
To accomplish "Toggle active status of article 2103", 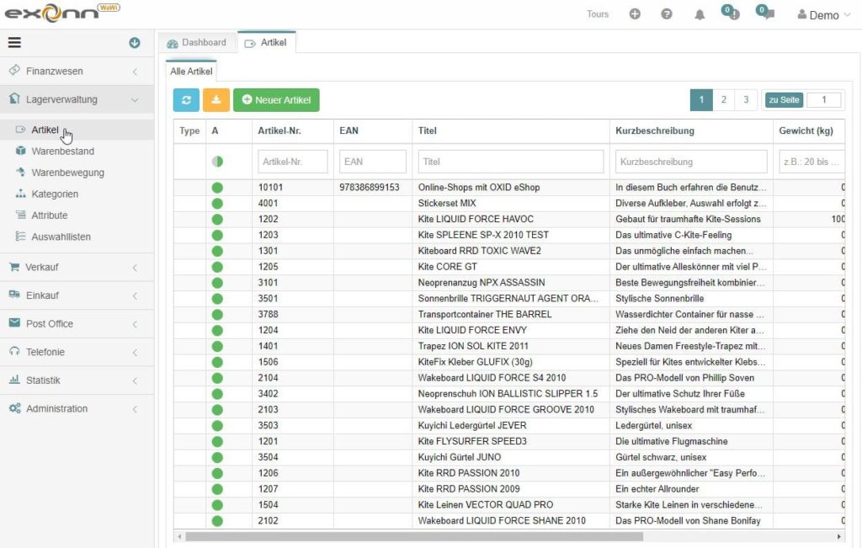I will pyautogui.click(x=217, y=410).
